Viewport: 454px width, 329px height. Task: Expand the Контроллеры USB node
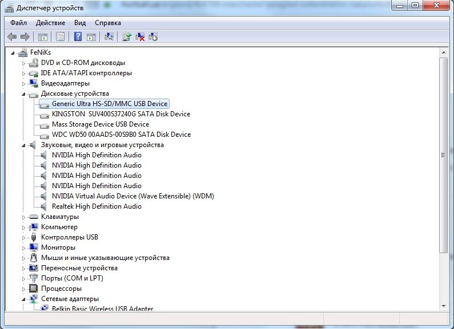(24, 238)
